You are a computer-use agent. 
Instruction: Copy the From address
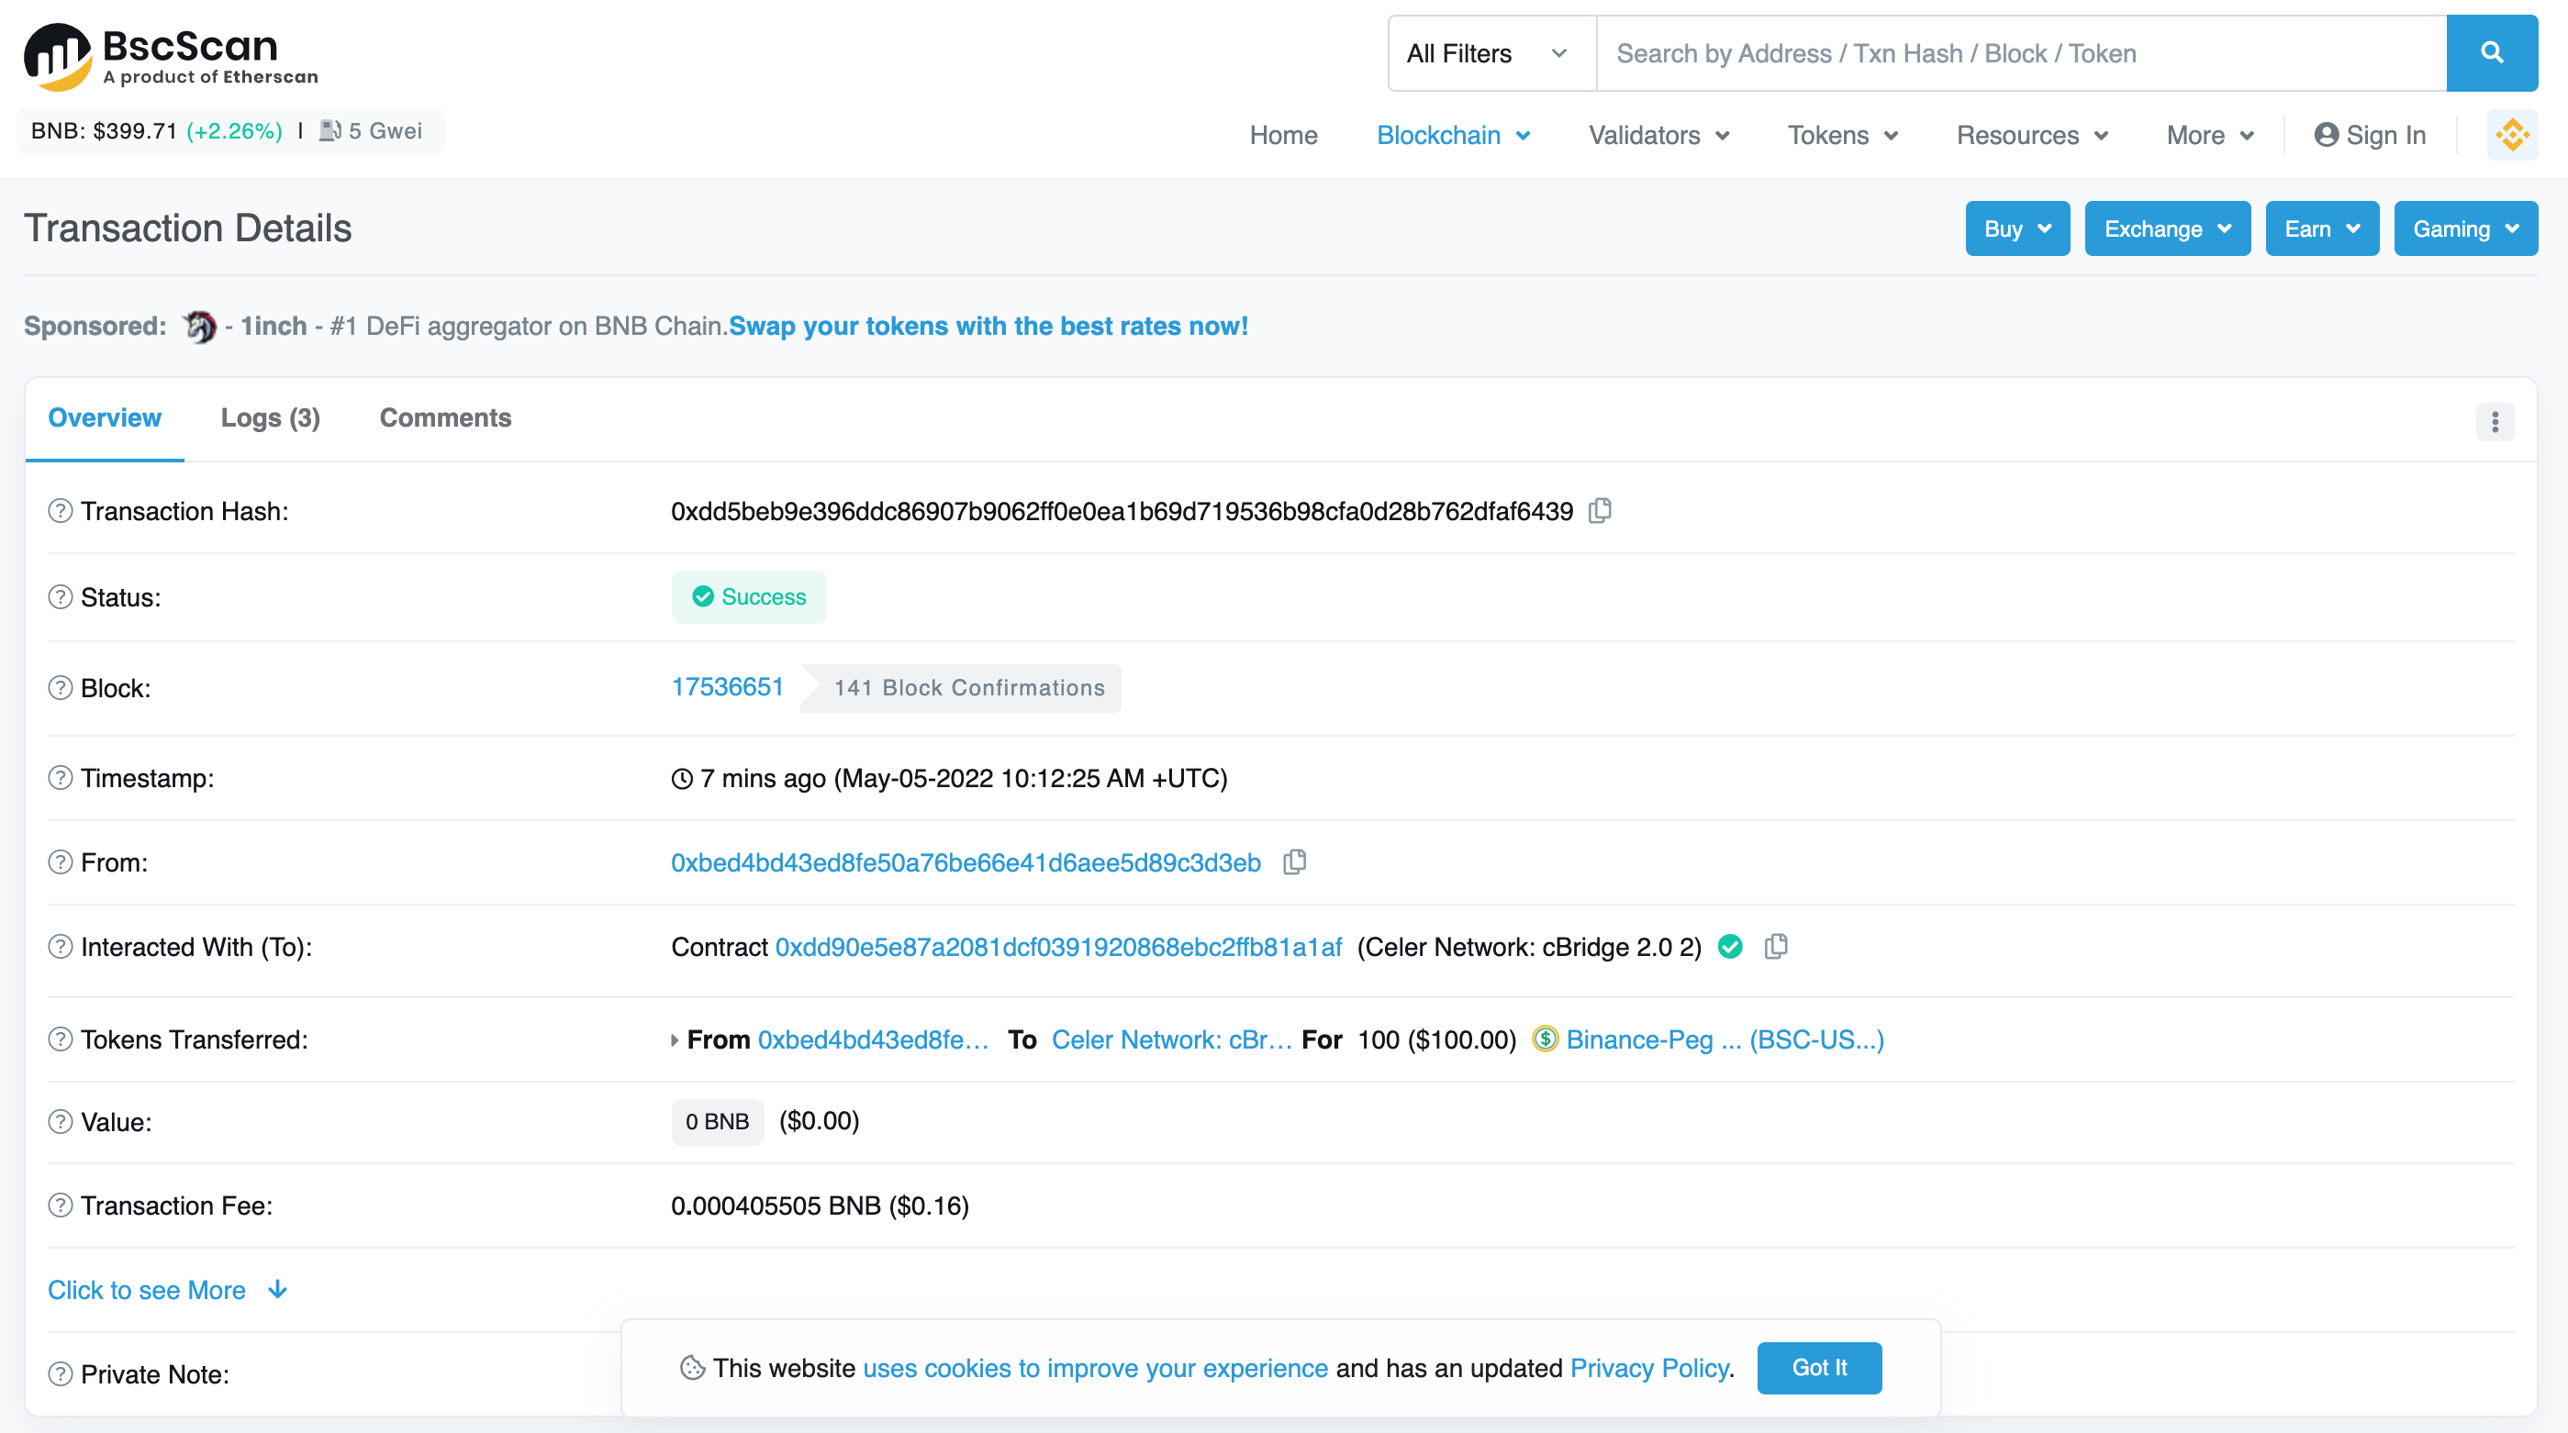1294,862
